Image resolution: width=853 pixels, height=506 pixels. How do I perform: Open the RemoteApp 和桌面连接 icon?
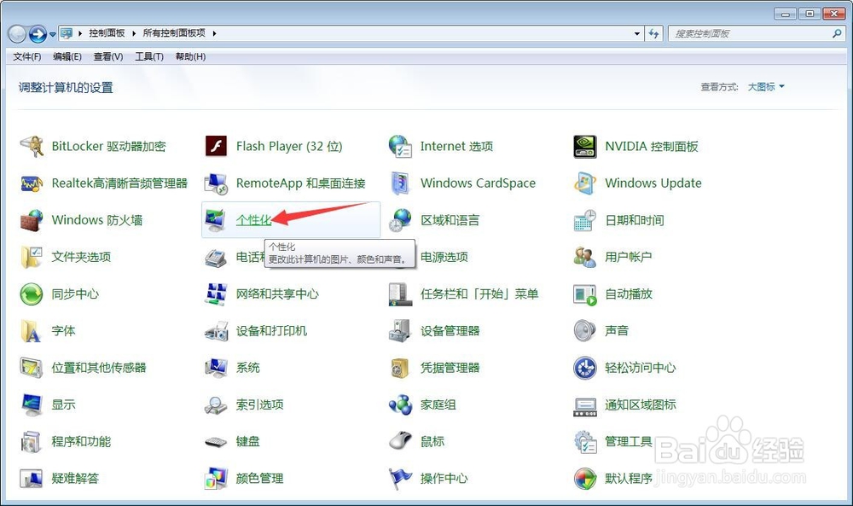pos(216,183)
